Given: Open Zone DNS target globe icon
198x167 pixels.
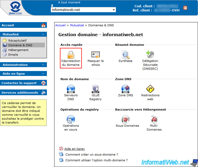Looking at the screenshot, I should (125, 89).
